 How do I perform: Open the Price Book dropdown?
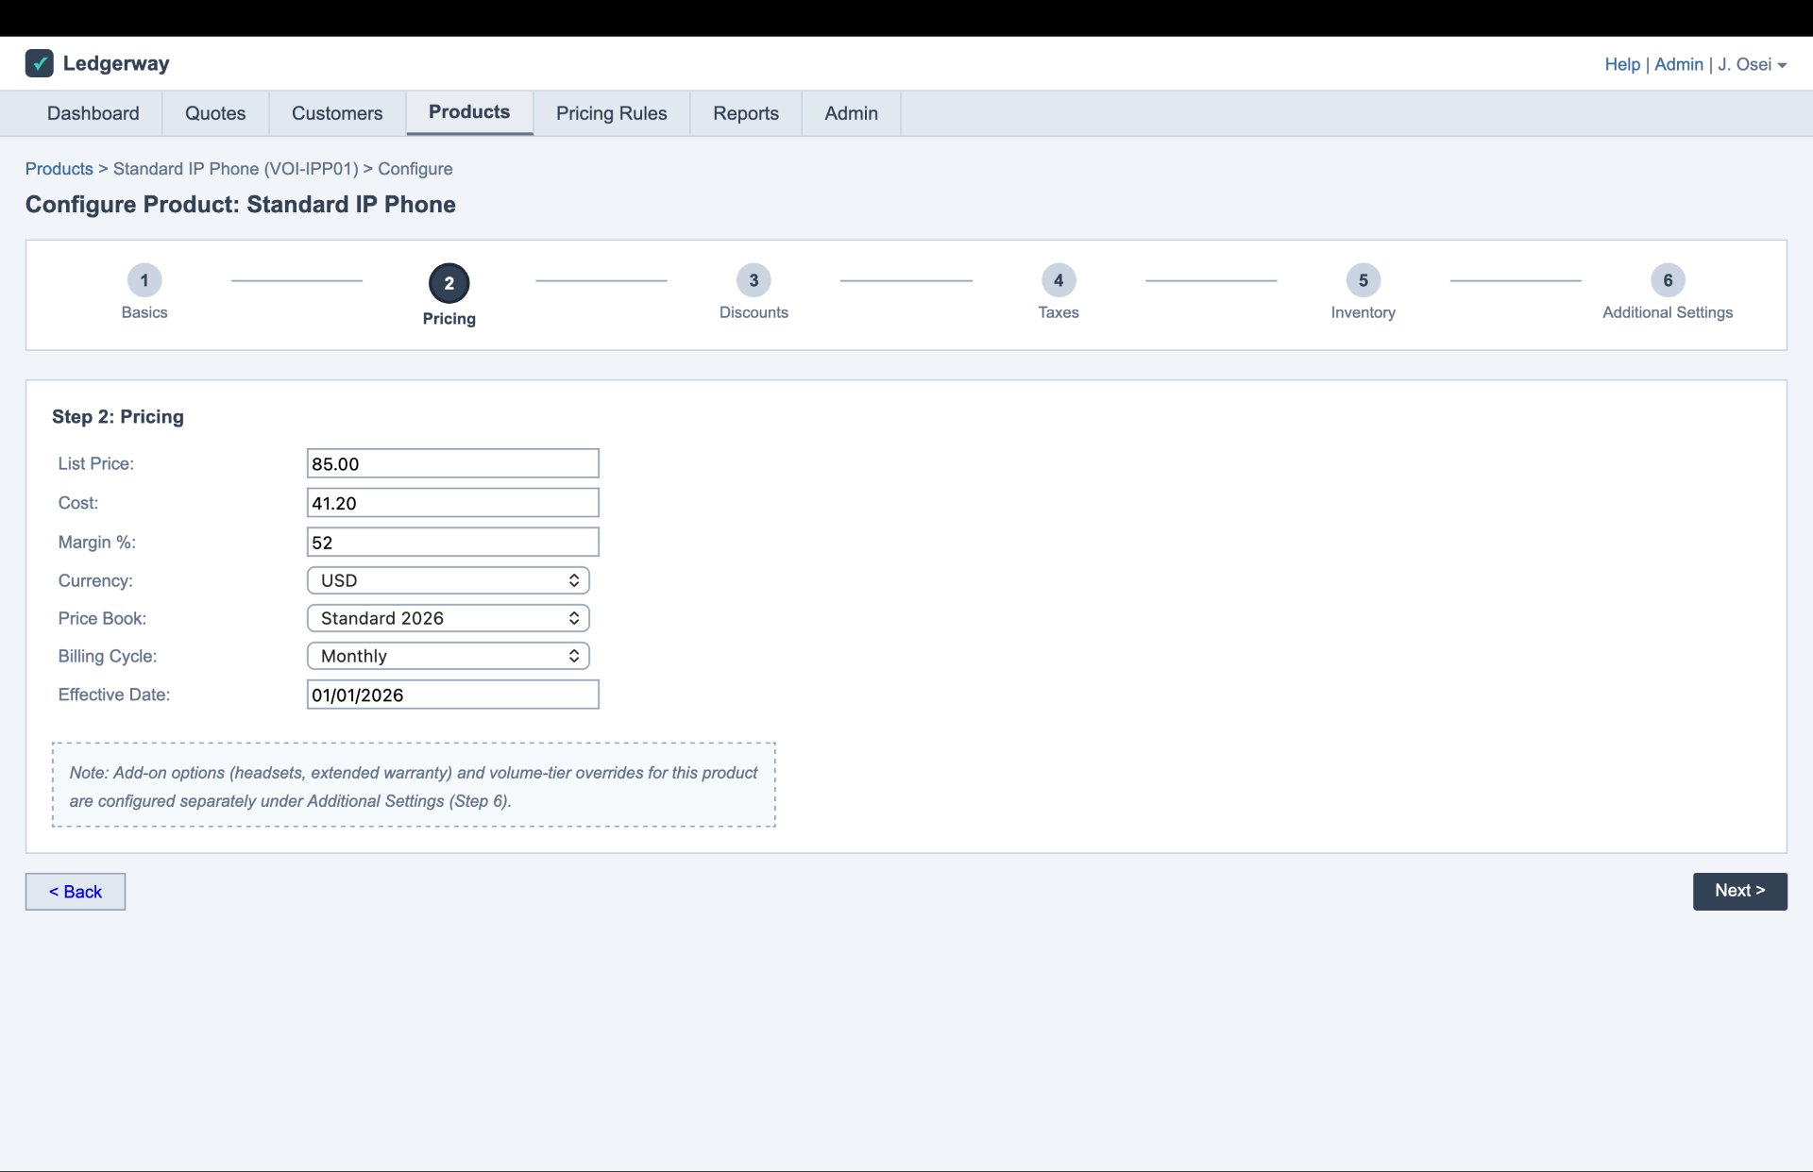click(449, 618)
